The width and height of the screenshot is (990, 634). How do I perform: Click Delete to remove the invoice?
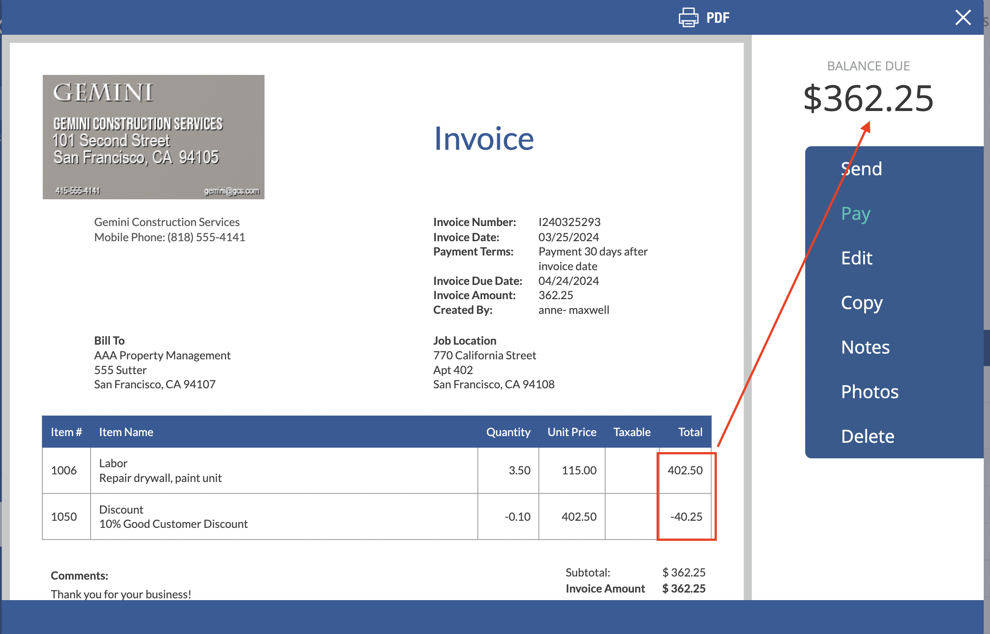point(867,436)
